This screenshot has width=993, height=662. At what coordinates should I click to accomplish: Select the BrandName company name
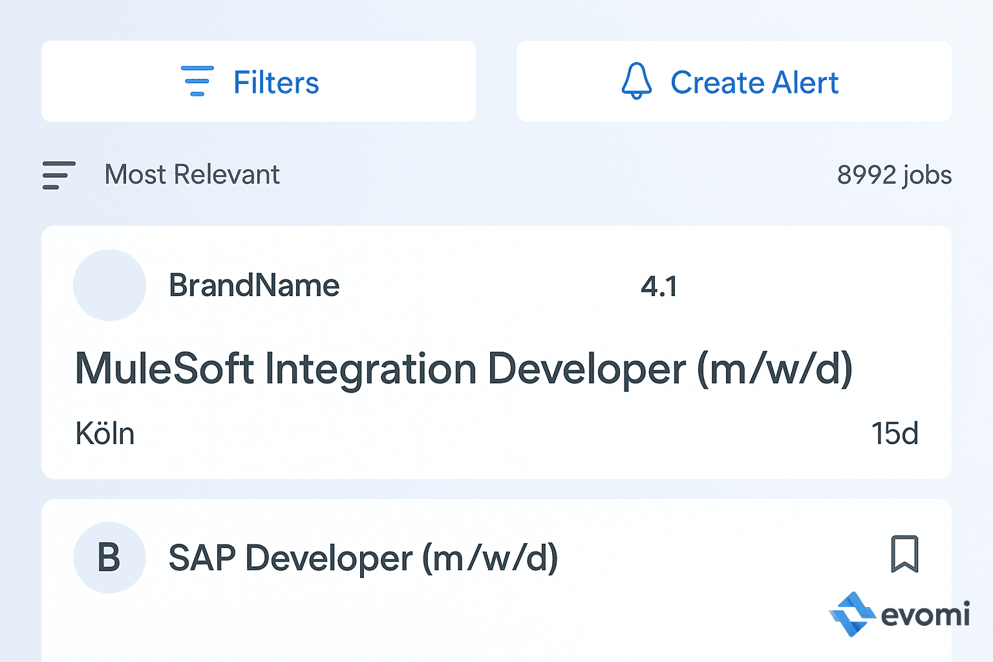[254, 286]
